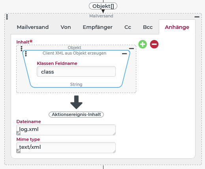Click the Objekt[] connector label
Screen dimensions: 205x169
pos(103,6)
